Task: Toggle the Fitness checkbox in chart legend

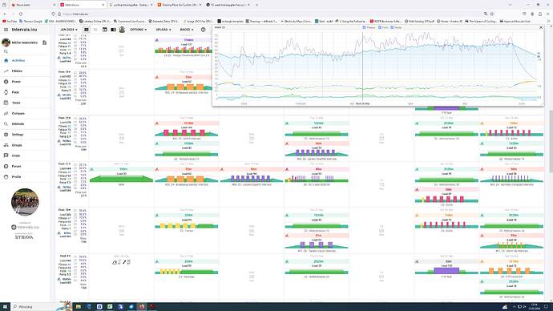Action: pyautogui.click(x=365, y=27)
